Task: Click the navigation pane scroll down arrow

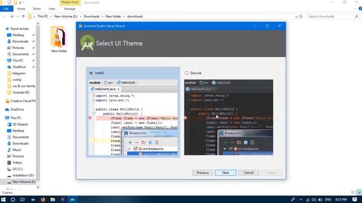Action: point(38,187)
